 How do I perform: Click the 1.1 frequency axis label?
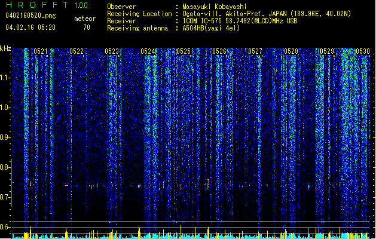(x=5, y=78)
